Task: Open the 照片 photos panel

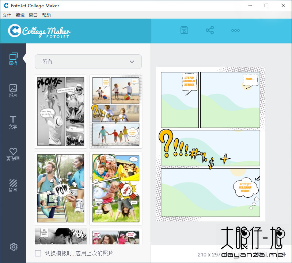Action: tap(13, 91)
